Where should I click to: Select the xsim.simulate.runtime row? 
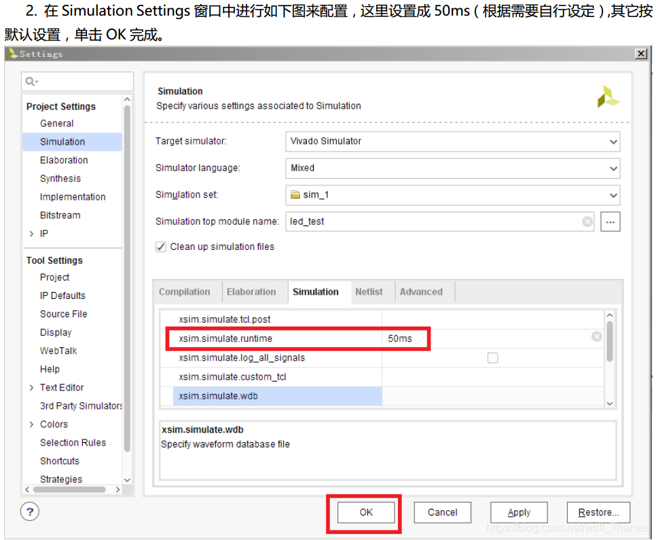(382, 339)
